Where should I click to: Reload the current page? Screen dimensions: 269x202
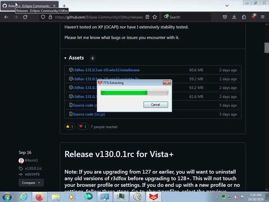pyautogui.click(x=25, y=17)
